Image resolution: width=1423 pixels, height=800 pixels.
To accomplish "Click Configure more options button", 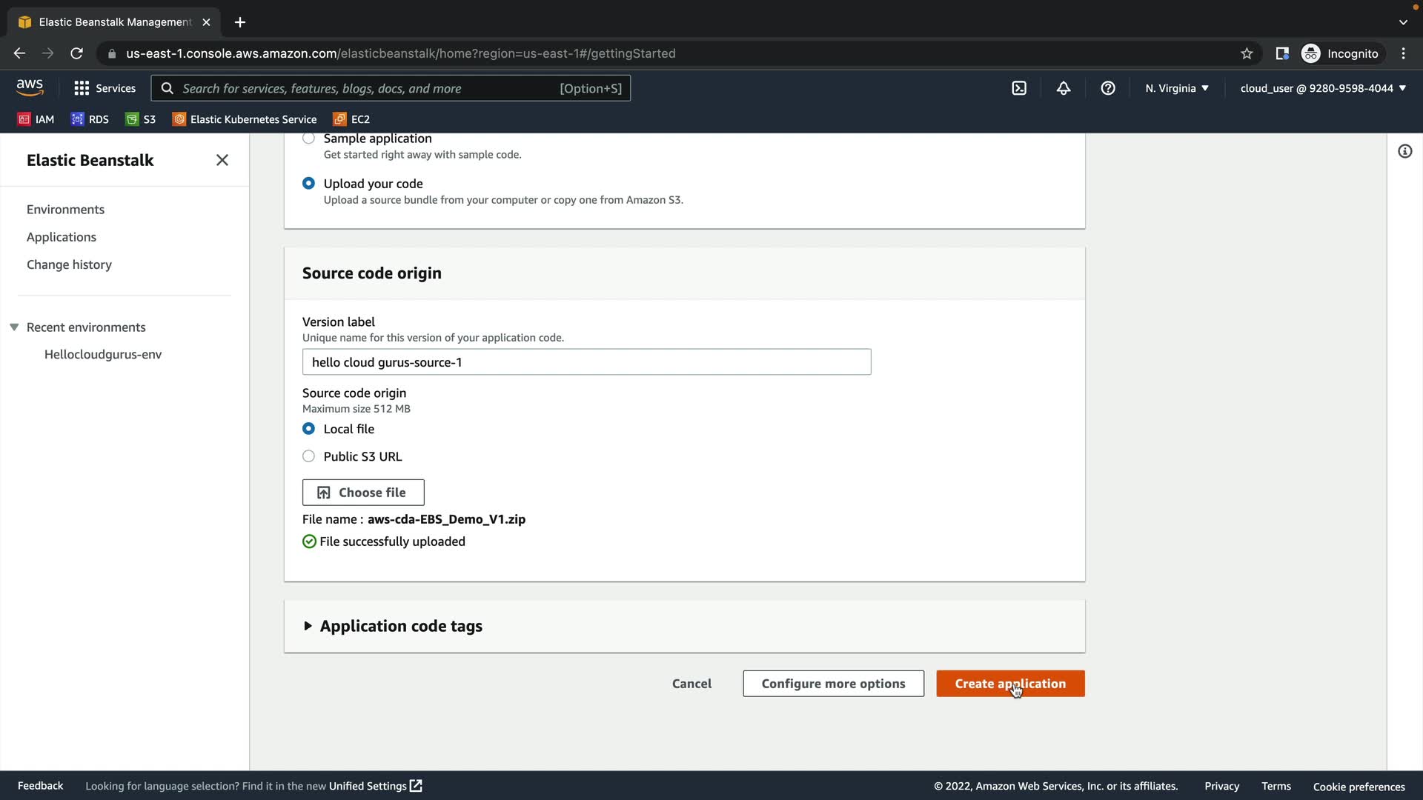I will point(833,684).
